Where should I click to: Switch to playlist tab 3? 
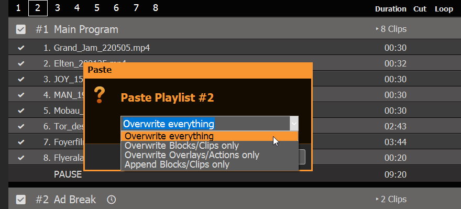point(57,8)
